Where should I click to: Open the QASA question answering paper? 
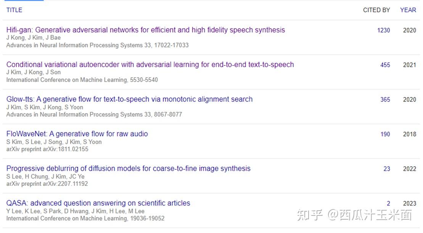click(98, 203)
